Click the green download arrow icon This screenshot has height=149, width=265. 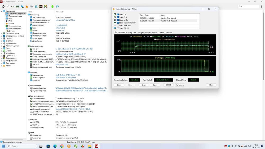(52, 7)
